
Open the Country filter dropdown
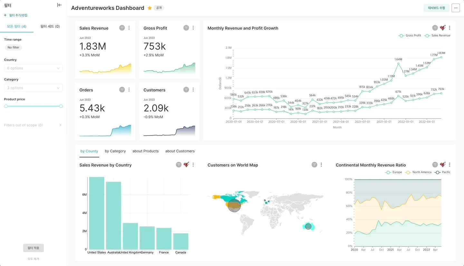(x=34, y=68)
